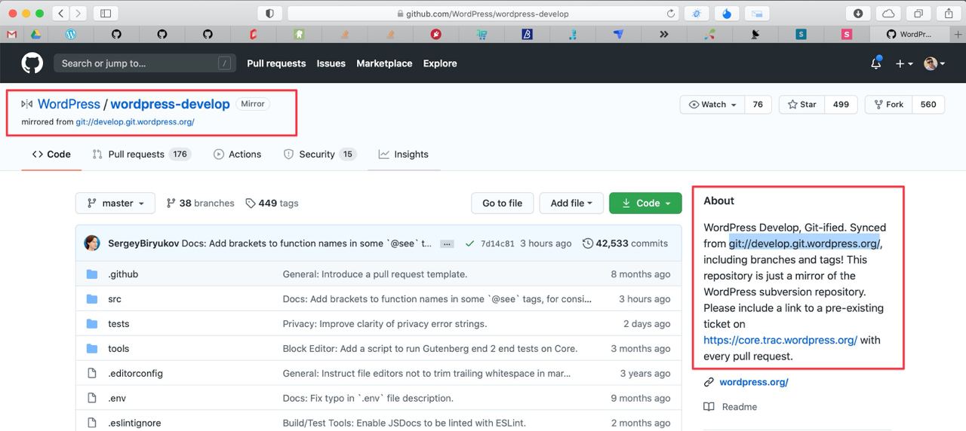Image resolution: width=966 pixels, height=431 pixels.
Task: Click the 499 stargazers count
Action: [841, 105]
